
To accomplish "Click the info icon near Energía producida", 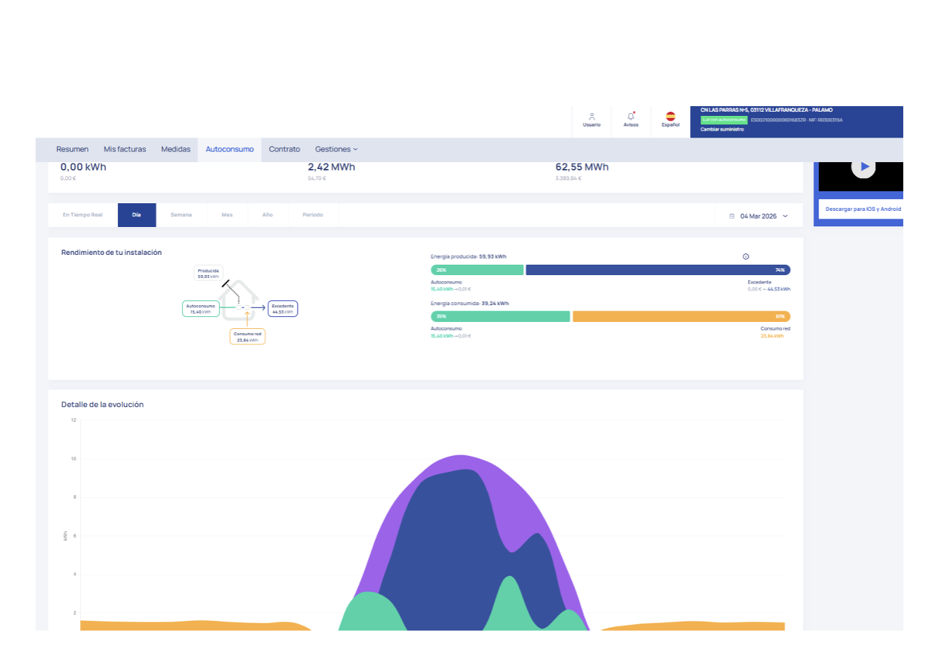I will pos(745,257).
